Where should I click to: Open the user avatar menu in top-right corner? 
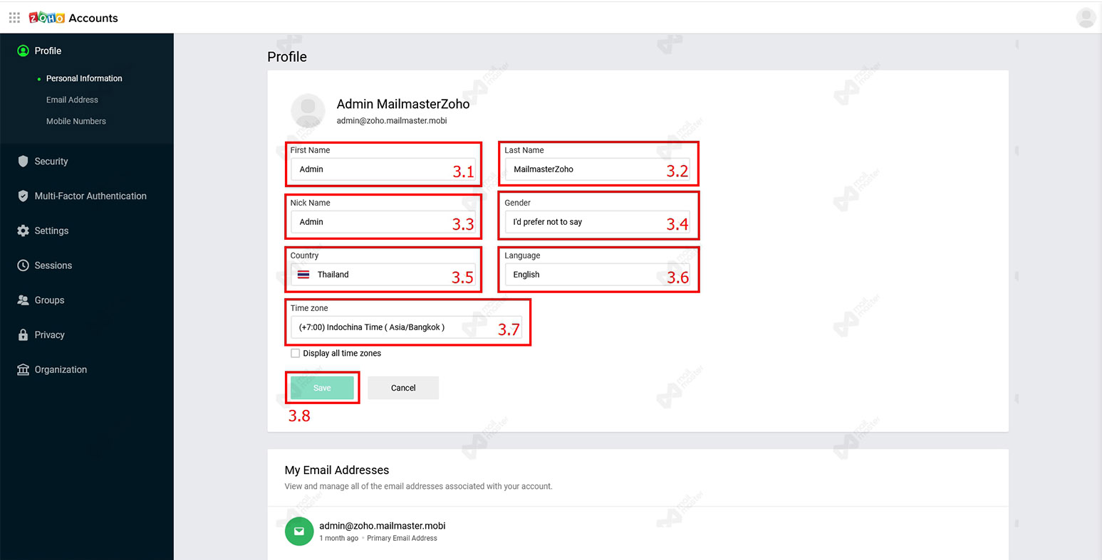(1086, 18)
